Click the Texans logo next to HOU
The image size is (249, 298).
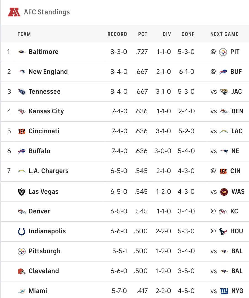[x=223, y=231]
